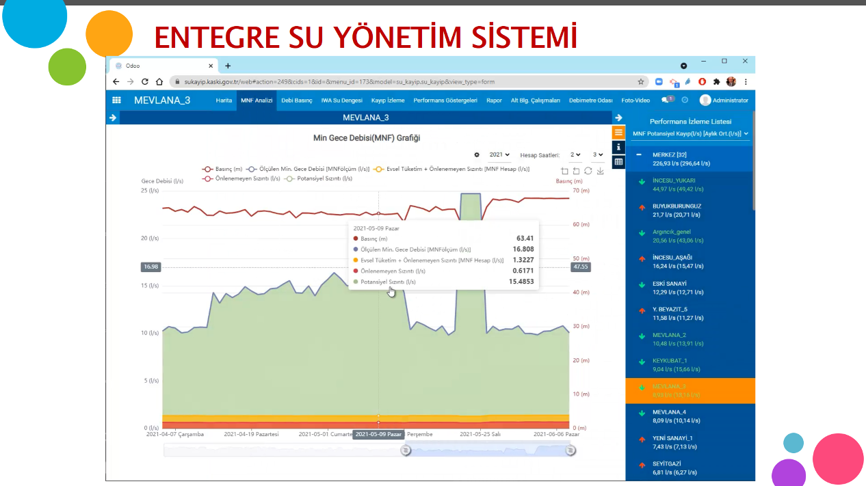Open the info panel icon
The height and width of the screenshot is (486, 866).
coord(618,147)
